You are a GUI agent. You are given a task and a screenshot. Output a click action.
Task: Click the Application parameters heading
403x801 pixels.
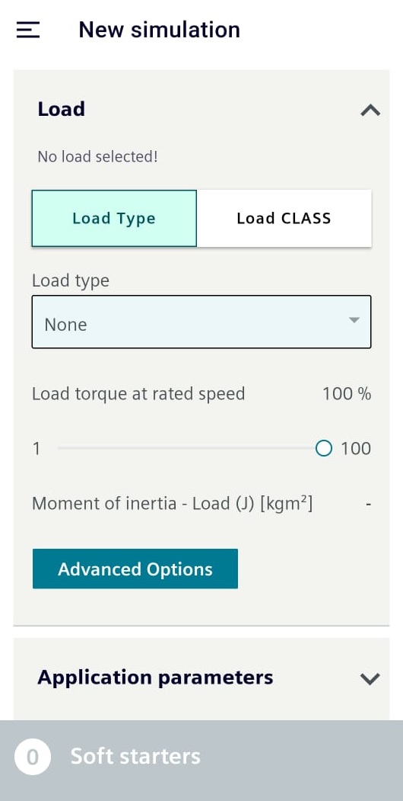(155, 678)
